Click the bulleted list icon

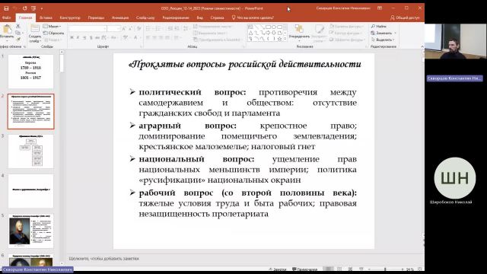(x=148, y=29)
